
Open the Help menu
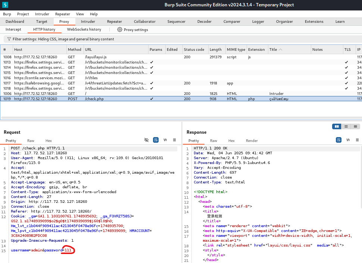pos(94,14)
